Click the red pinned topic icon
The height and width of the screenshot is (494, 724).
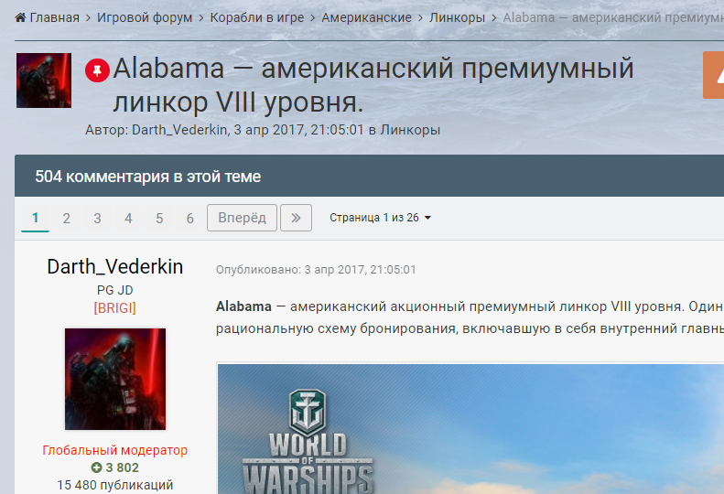97,70
